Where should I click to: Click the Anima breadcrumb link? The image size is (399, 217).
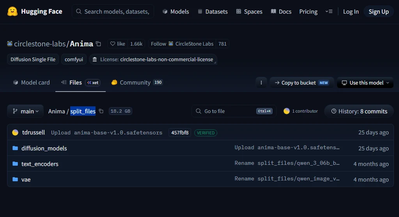coord(57,111)
